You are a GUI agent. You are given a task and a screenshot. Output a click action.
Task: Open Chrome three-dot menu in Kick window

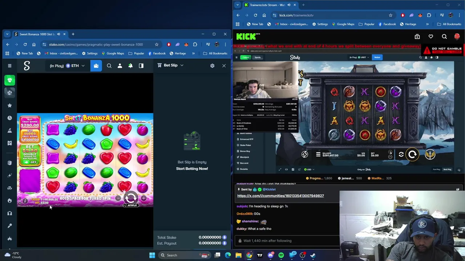coord(460,15)
